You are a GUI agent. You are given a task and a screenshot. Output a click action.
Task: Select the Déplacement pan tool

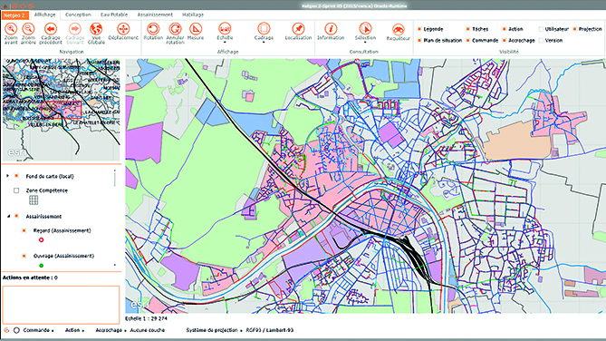(123, 29)
